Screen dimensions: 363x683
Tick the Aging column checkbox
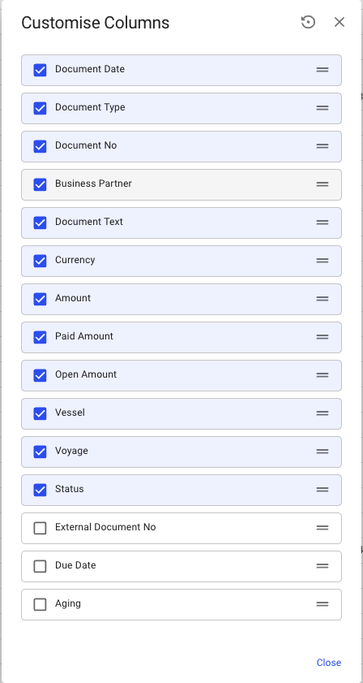[40, 604]
